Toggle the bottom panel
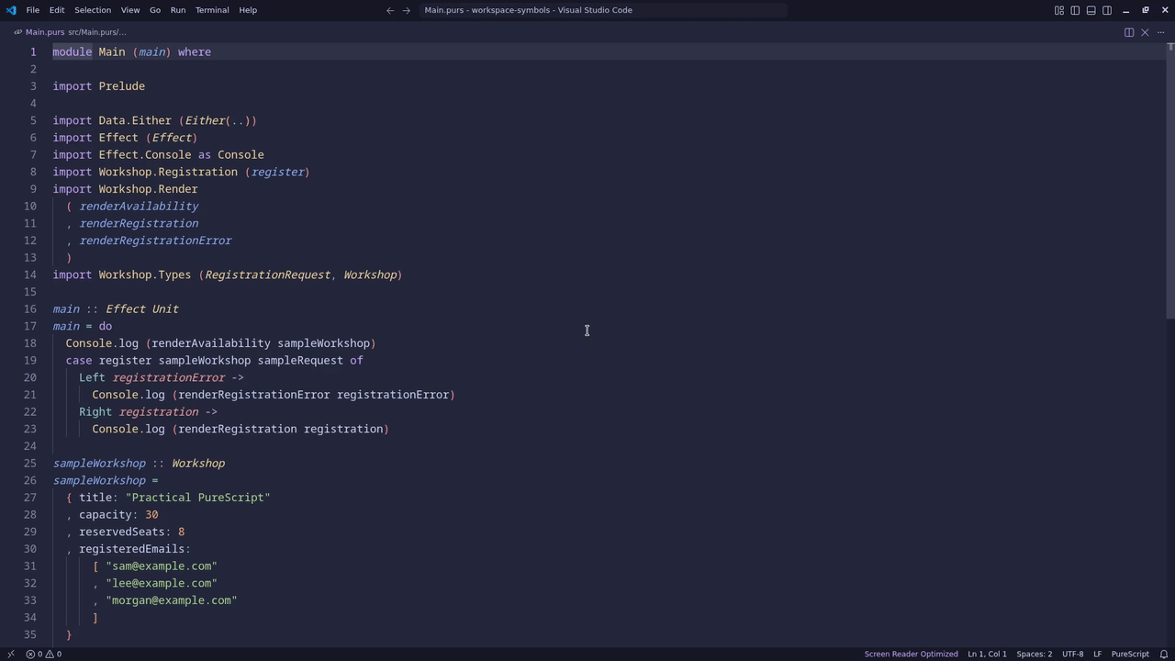 [x=1091, y=10]
